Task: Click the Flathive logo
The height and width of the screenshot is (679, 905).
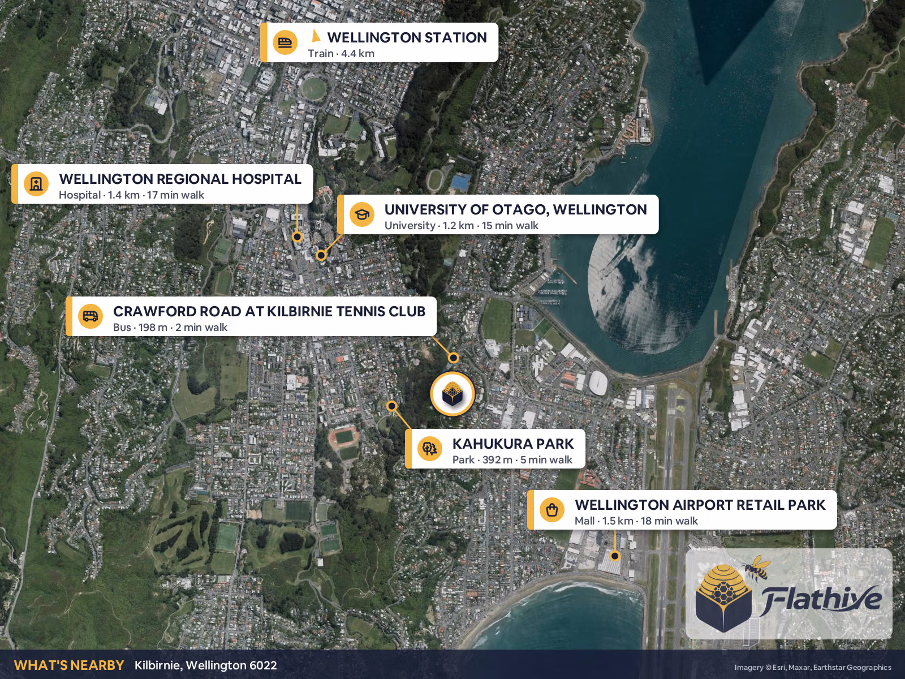Action: tap(788, 594)
